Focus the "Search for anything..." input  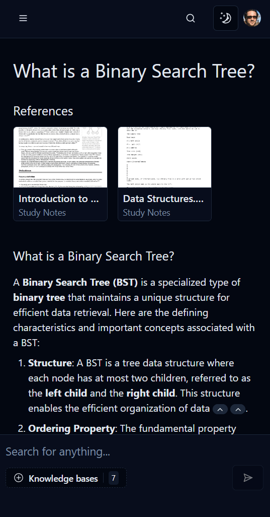coord(135,451)
